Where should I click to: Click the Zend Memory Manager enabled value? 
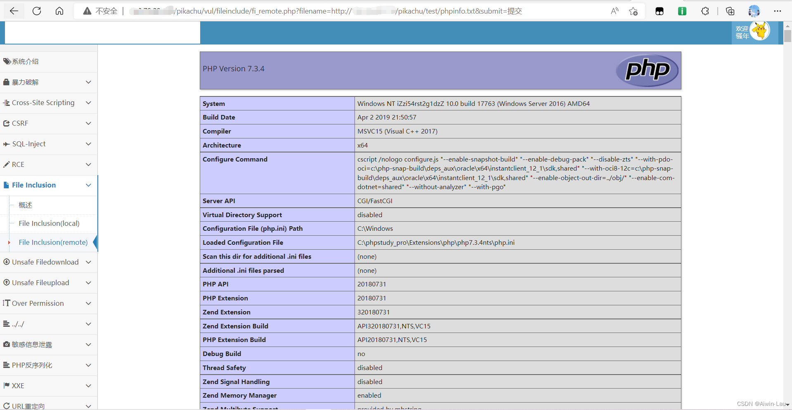point(369,395)
